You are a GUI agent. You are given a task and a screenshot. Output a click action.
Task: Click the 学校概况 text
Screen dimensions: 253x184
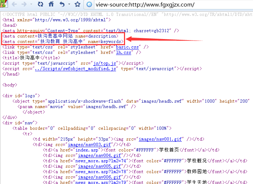[197, 161]
